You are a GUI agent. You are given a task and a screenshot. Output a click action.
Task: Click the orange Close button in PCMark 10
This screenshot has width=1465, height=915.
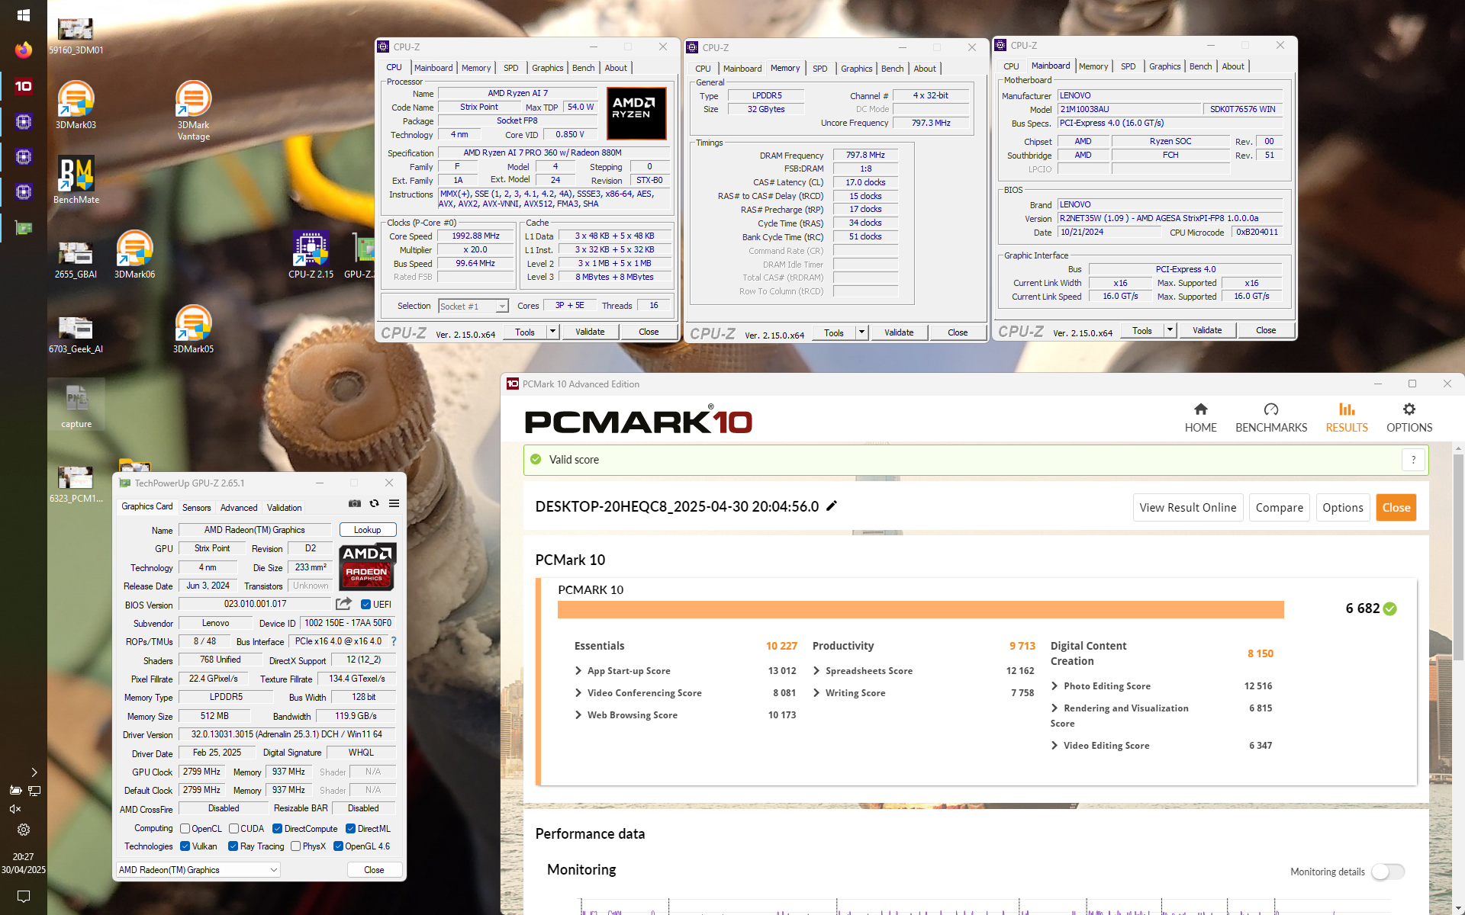click(x=1396, y=508)
